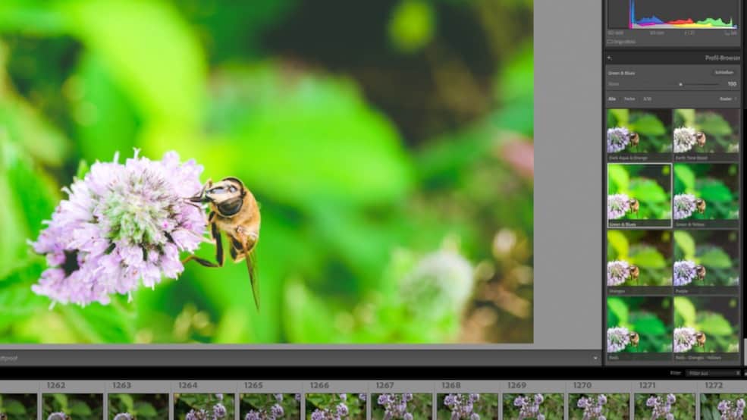Select filmstrip photo 1267

pyautogui.click(x=401, y=406)
